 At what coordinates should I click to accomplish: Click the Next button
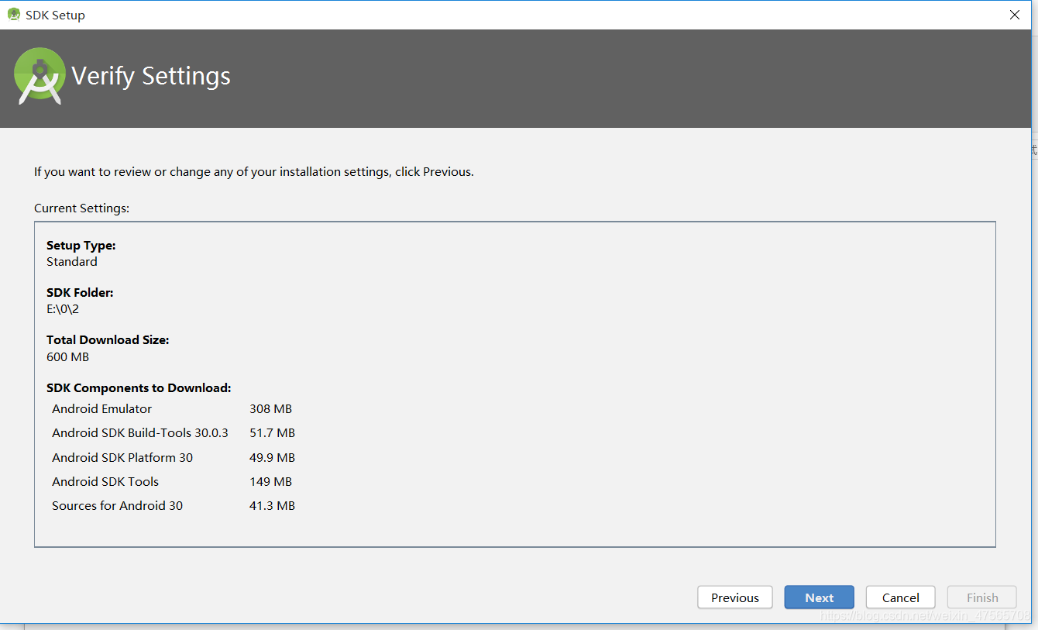(x=819, y=597)
